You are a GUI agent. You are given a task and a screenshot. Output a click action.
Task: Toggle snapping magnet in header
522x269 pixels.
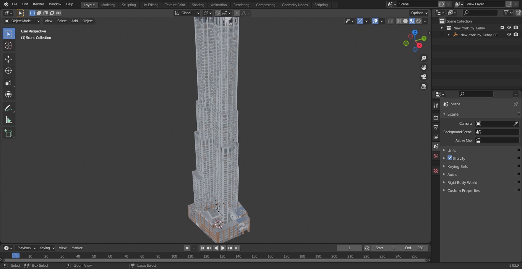coord(218,13)
